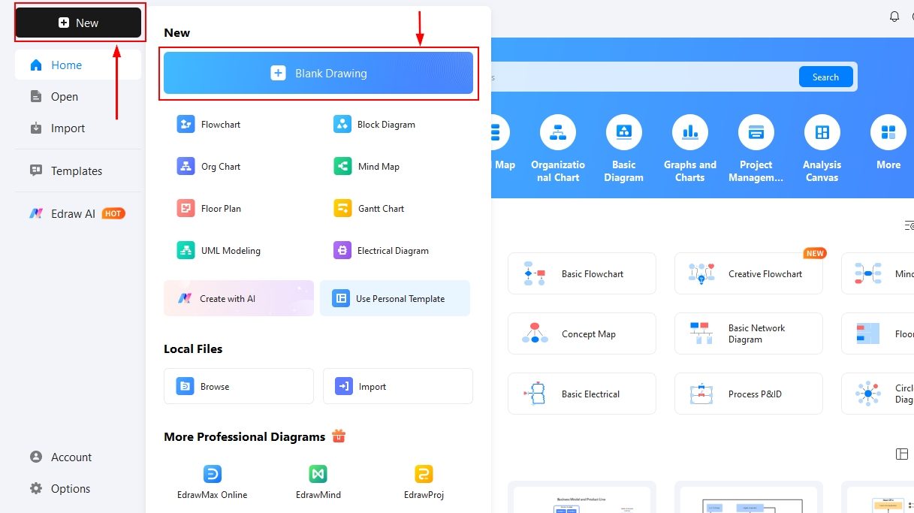The image size is (914, 513).
Task: Click the Search button
Action: coord(825,77)
